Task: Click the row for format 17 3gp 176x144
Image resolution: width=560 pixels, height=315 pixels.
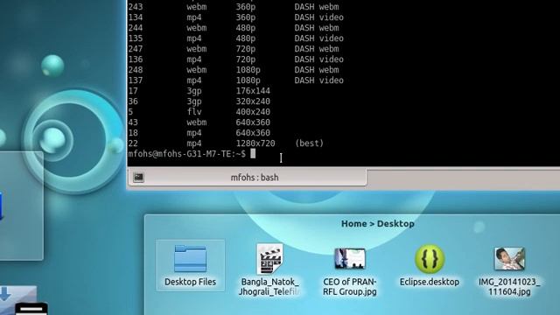Action: 199,91
